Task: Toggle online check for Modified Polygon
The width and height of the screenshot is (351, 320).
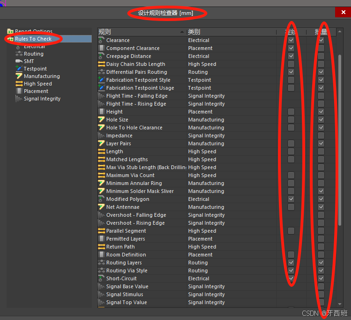Action: click(x=291, y=199)
